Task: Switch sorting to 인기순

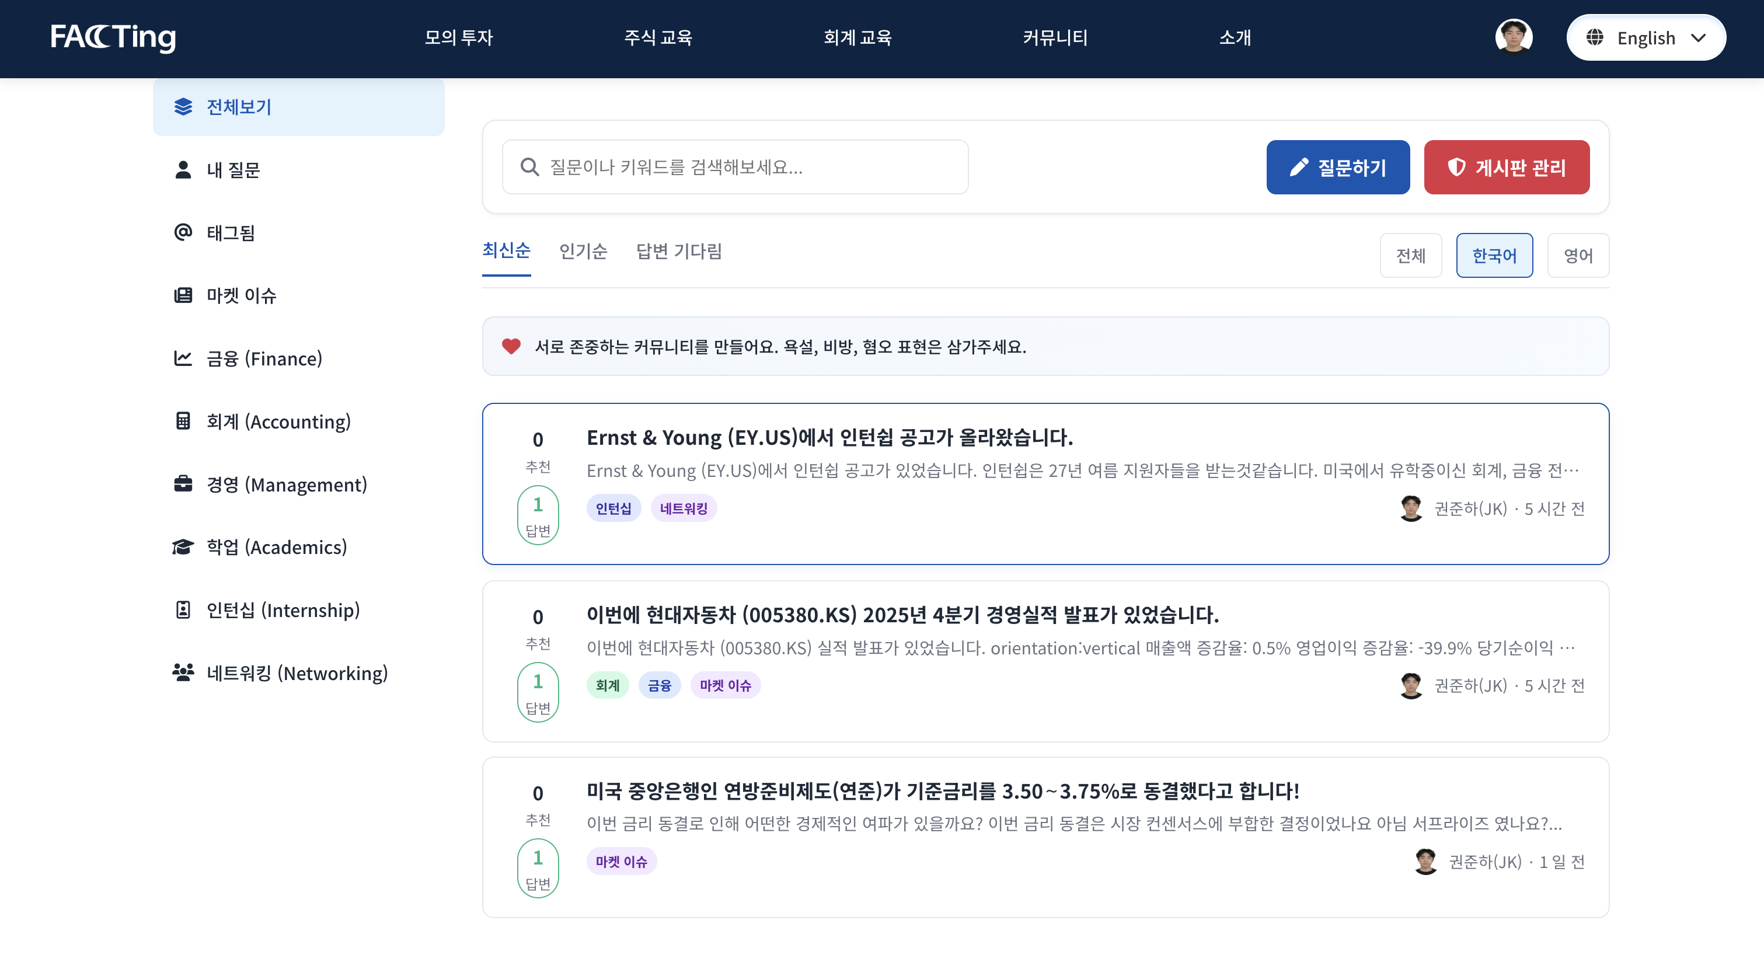Action: coord(583,251)
